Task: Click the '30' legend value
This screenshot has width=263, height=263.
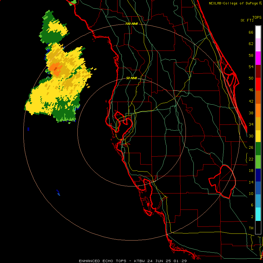Action: (x=251, y=136)
